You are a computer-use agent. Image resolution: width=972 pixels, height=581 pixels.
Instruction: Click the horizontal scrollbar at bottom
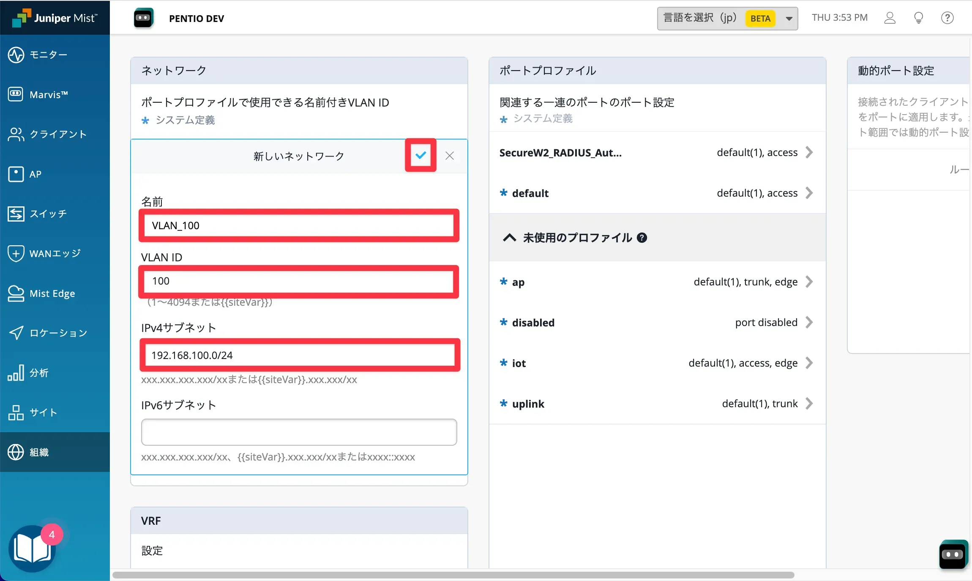453,575
